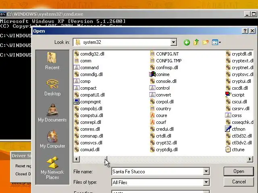This screenshot has width=258, height=193.
Task: Select the CONFIG.NT file icon
Action: (152, 54)
